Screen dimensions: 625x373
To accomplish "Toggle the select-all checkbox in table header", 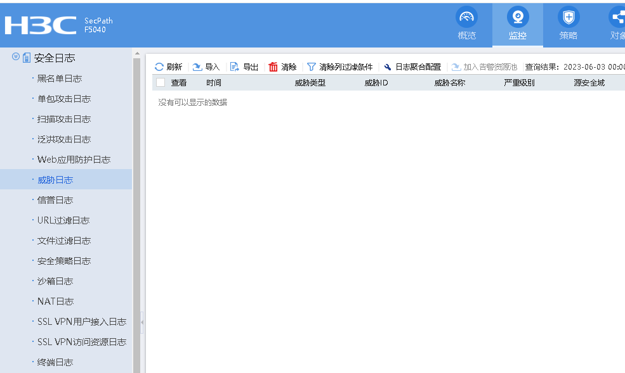I will click(161, 82).
